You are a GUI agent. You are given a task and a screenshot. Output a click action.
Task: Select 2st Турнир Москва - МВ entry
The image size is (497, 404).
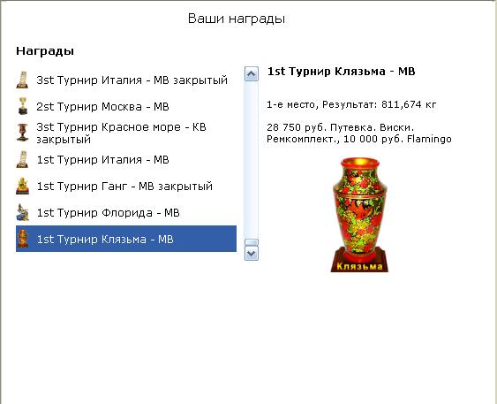coord(126,106)
